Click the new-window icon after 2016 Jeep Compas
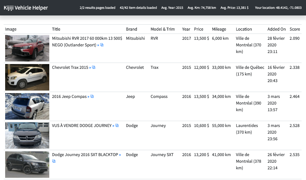The image size is (306, 180). (92, 96)
